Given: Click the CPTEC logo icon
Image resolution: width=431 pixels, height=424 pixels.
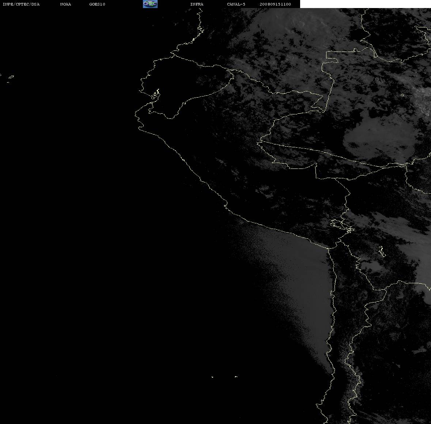Looking at the screenshot, I should [x=150, y=4].
